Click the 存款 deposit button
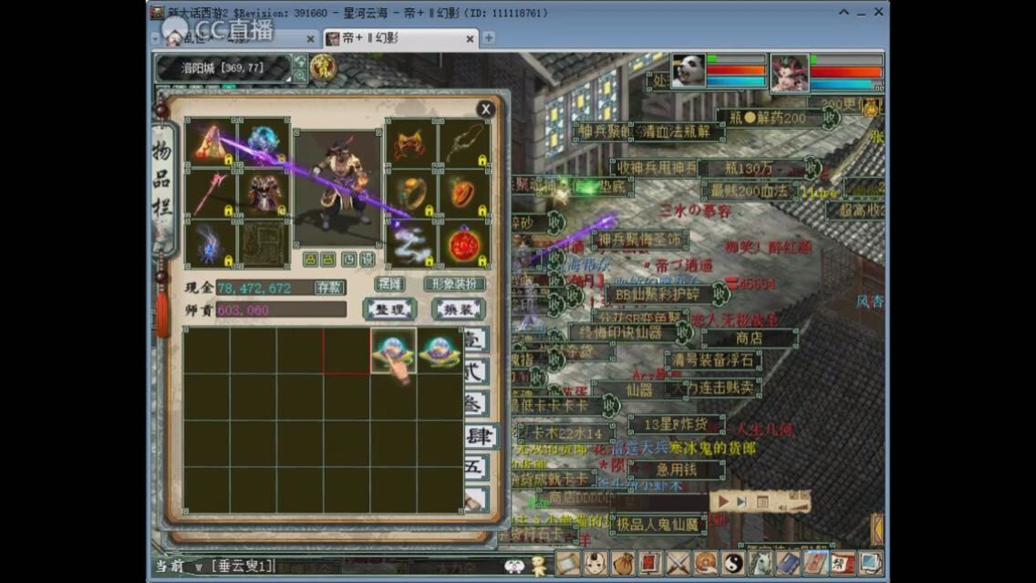The image size is (1036, 583). (x=329, y=287)
